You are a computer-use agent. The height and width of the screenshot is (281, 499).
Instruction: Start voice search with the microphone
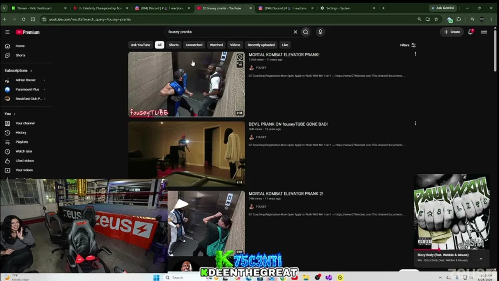(x=320, y=32)
